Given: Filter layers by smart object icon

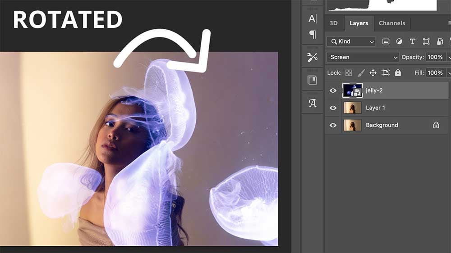Looking at the screenshot, I should pos(440,41).
